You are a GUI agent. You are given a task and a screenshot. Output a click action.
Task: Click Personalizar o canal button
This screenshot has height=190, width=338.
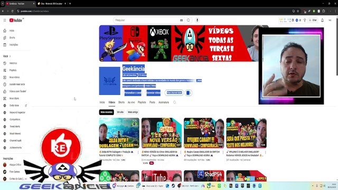tap(133, 93)
